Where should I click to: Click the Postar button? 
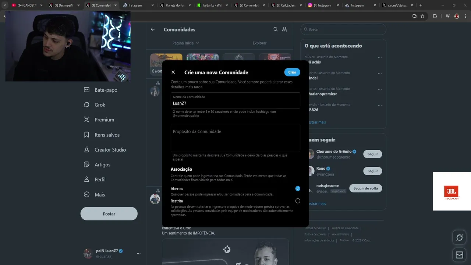tap(109, 214)
